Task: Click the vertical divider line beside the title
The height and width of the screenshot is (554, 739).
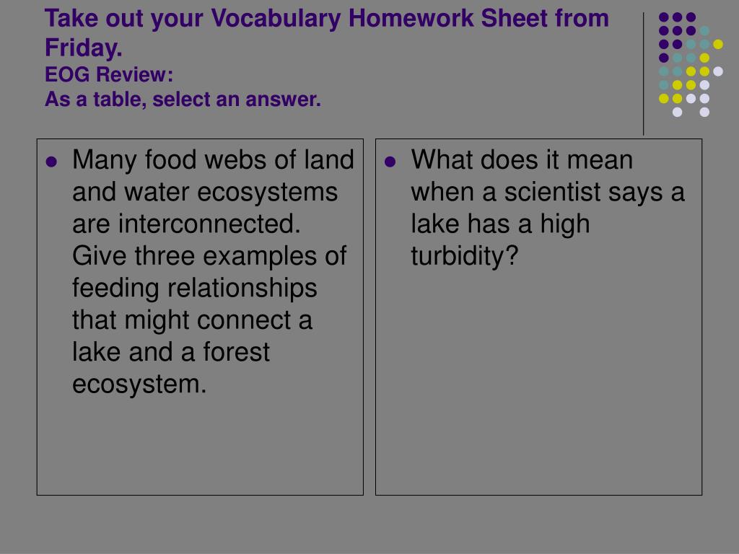Action: pos(643,74)
